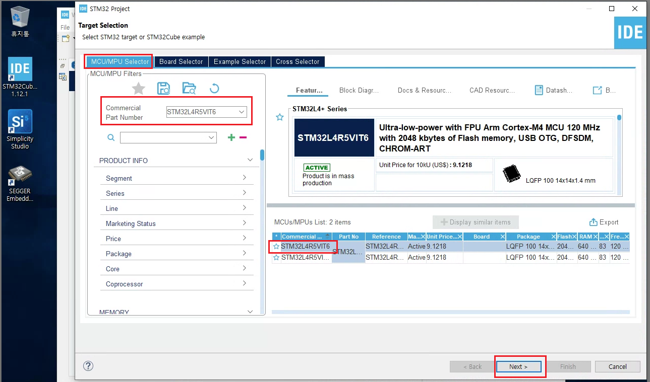650x382 pixels.
Task: Click the Buy external link
Action: pyautogui.click(x=604, y=90)
